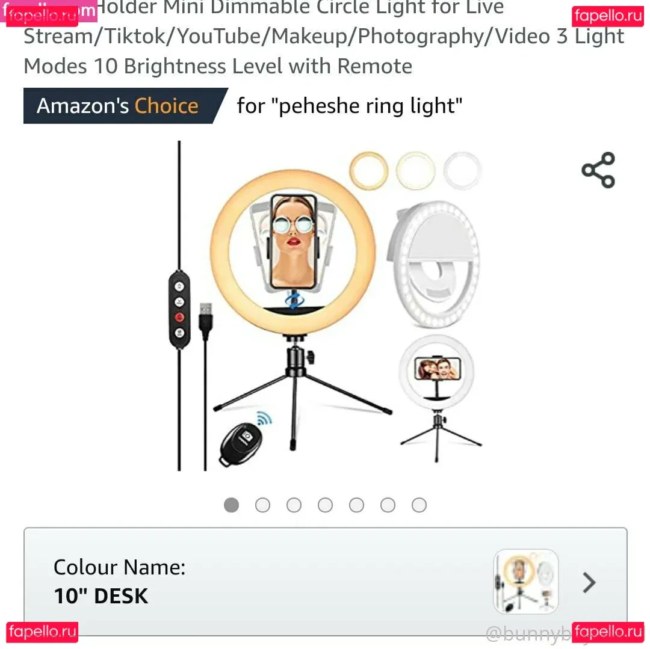This screenshot has height=649, width=650.
Task: Open the Colour Name selector row
Action: tap(326, 582)
